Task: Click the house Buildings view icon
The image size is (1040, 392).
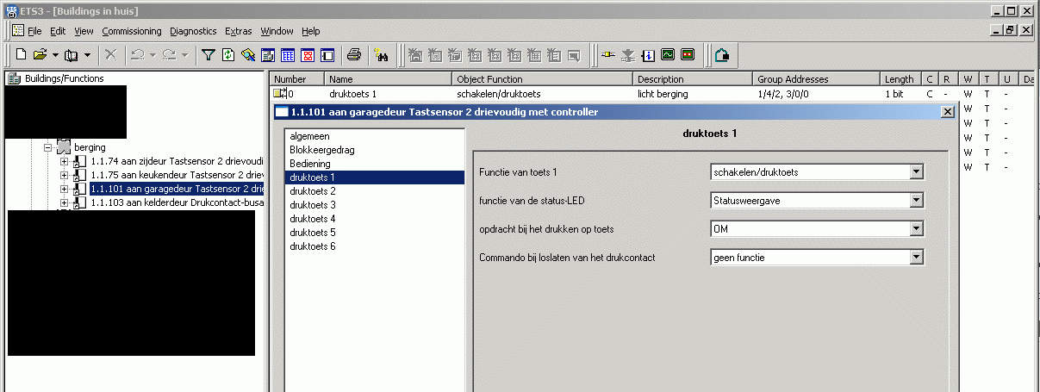Action: coord(722,55)
